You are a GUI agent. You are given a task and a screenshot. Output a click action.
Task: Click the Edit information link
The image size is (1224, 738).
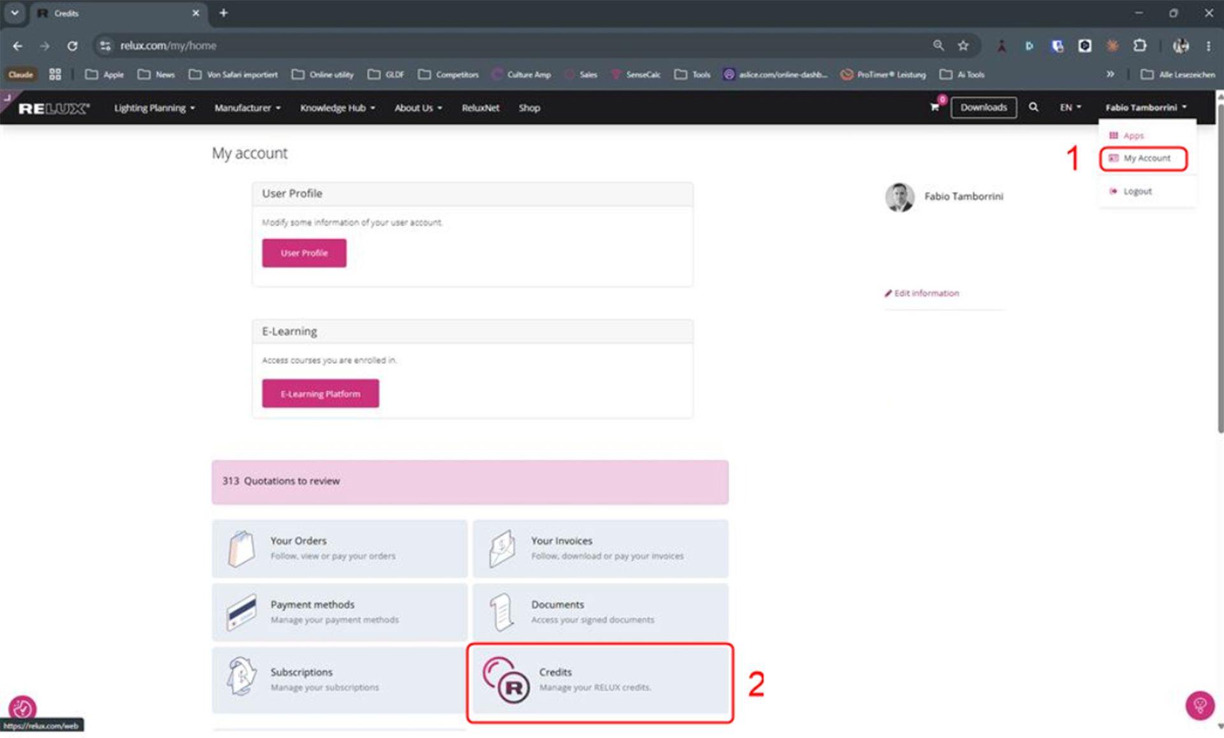(922, 293)
